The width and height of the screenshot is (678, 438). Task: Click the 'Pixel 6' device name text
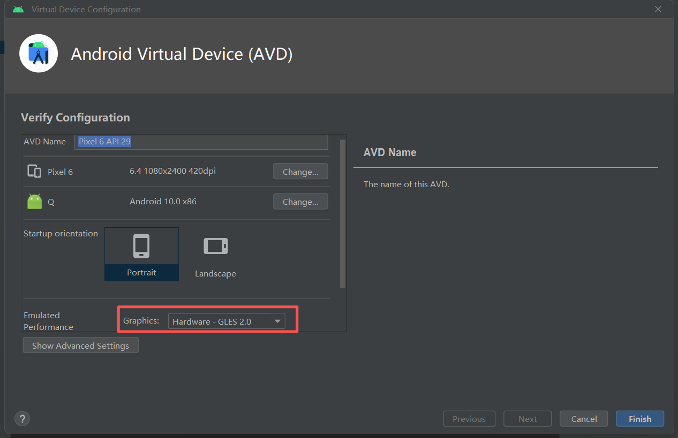(60, 172)
